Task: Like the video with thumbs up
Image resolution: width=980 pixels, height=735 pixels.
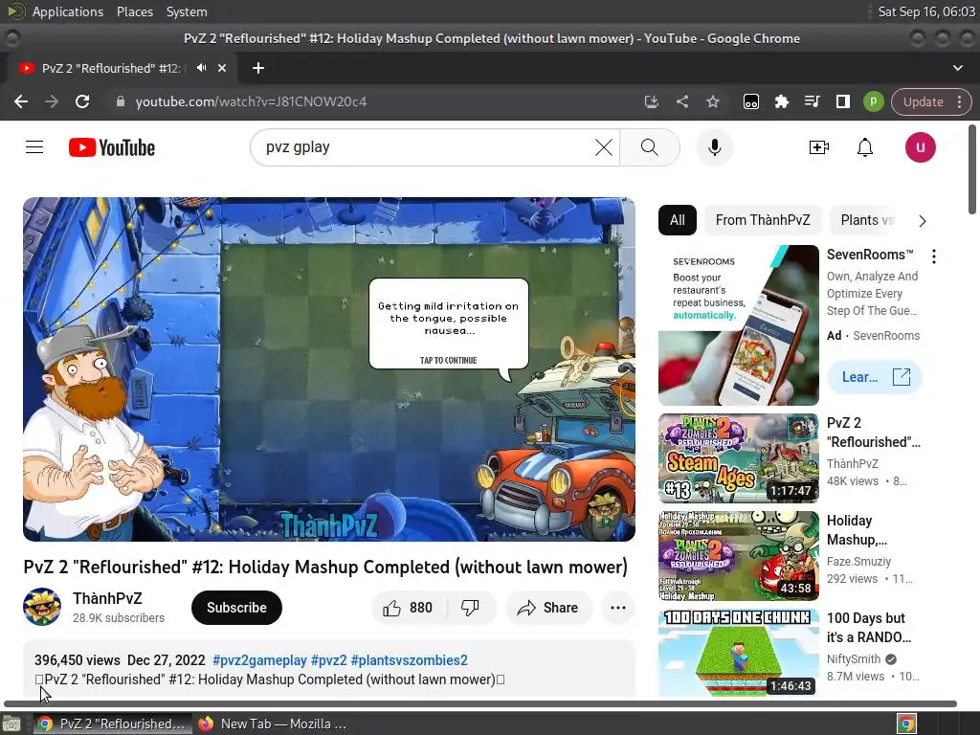Action: 409,608
